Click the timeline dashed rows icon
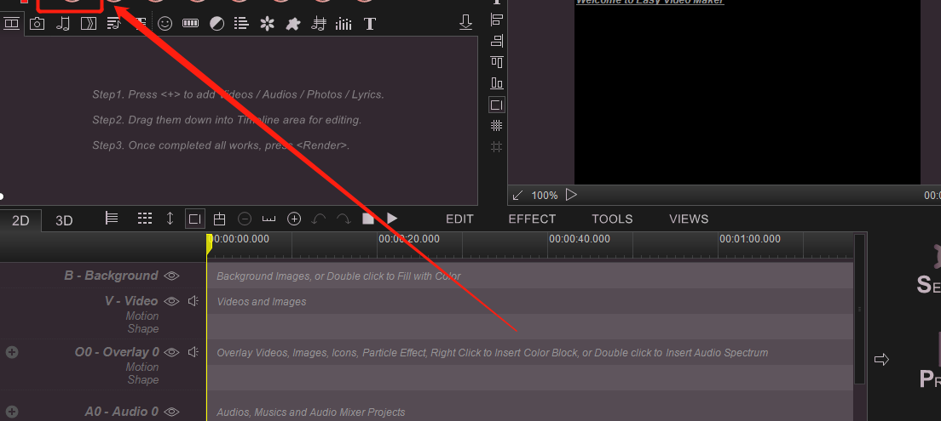 tap(145, 219)
